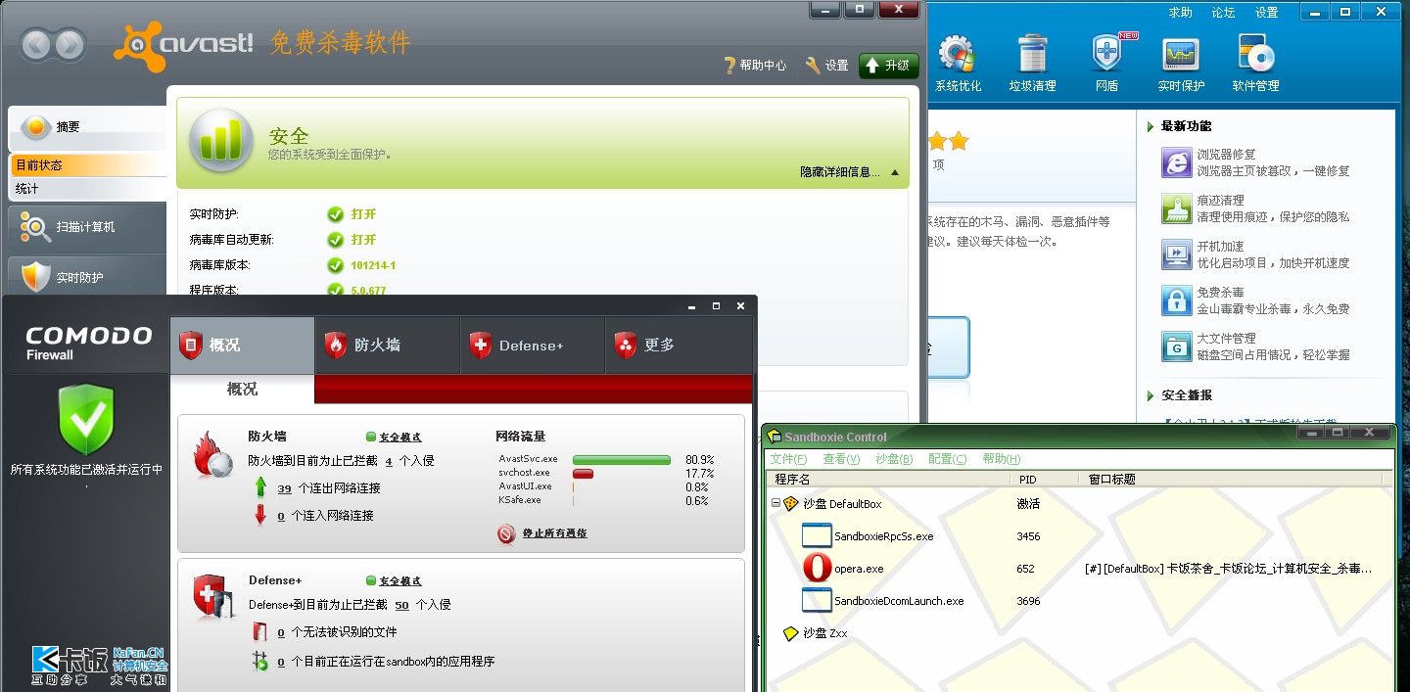This screenshot has height=692, width=1410.
Task: Open avast 设置 wrench settings
Action: click(827, 66)
